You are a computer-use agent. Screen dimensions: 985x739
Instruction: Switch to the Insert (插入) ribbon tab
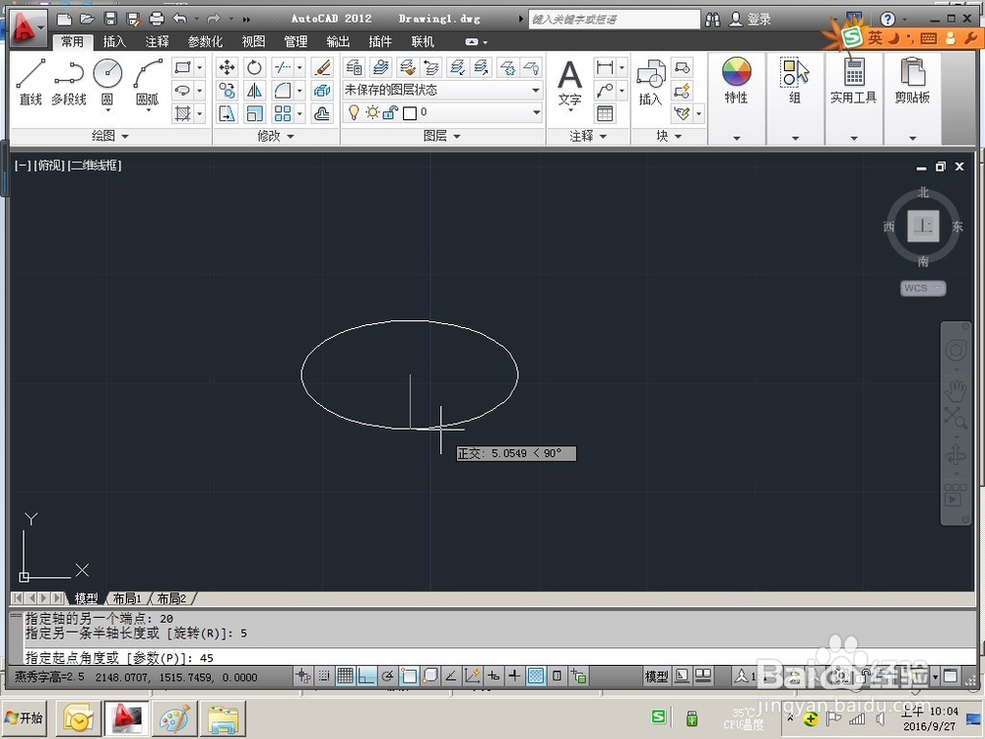coord(114,41)
